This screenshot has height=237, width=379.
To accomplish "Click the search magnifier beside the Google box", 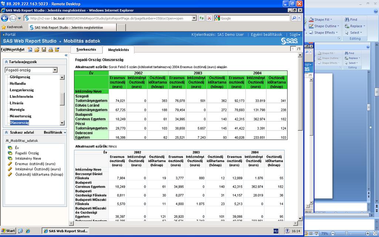I will (x=294, y=18).
